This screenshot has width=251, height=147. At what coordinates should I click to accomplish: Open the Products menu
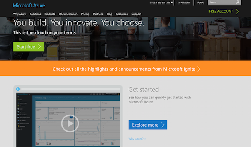pyautogui.click(x=50, y=14)
